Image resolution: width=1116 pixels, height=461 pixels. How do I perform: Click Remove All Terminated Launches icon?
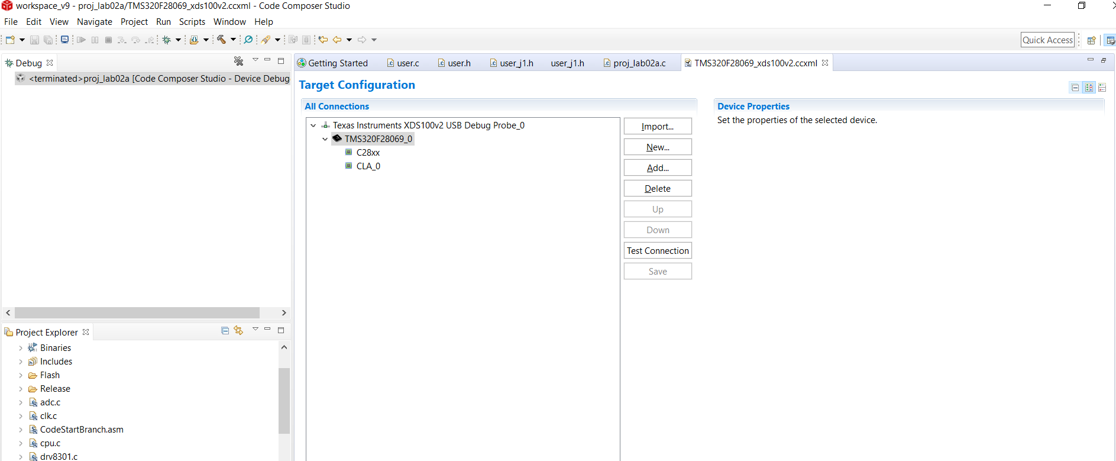click(239, 61)
